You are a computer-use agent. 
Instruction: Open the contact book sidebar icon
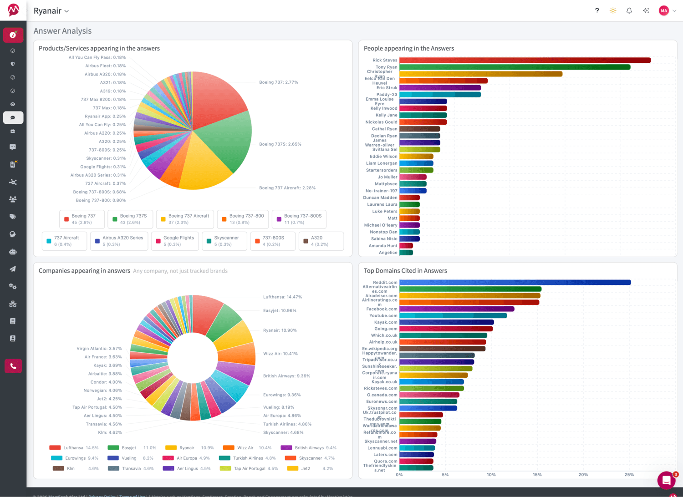pos(13,339)
